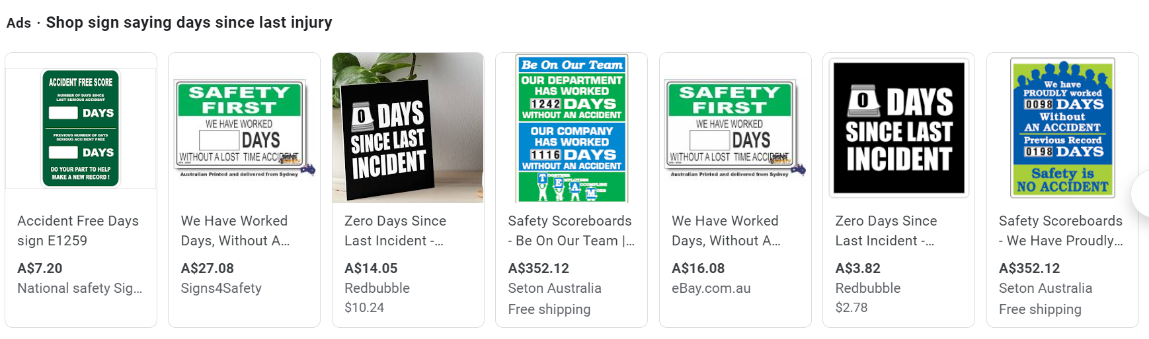Viewport: 1149px width, 339px height.
Task: Click the A$14.05 Redbubble price
Action: (371, 268)
